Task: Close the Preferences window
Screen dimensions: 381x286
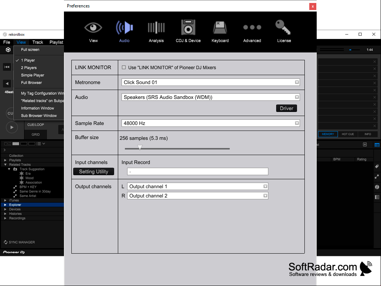Action: 313,7
